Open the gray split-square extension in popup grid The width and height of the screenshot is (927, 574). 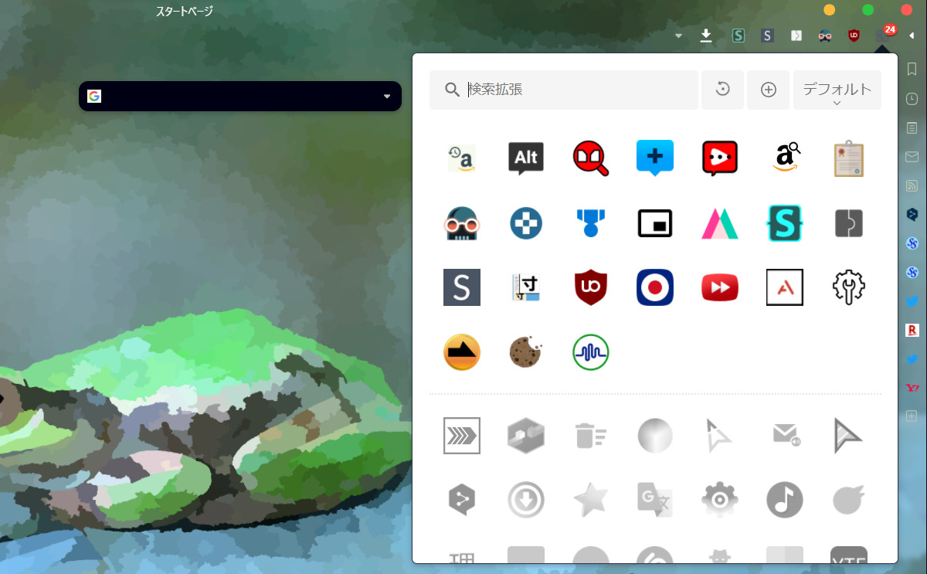tap(849, 223)
